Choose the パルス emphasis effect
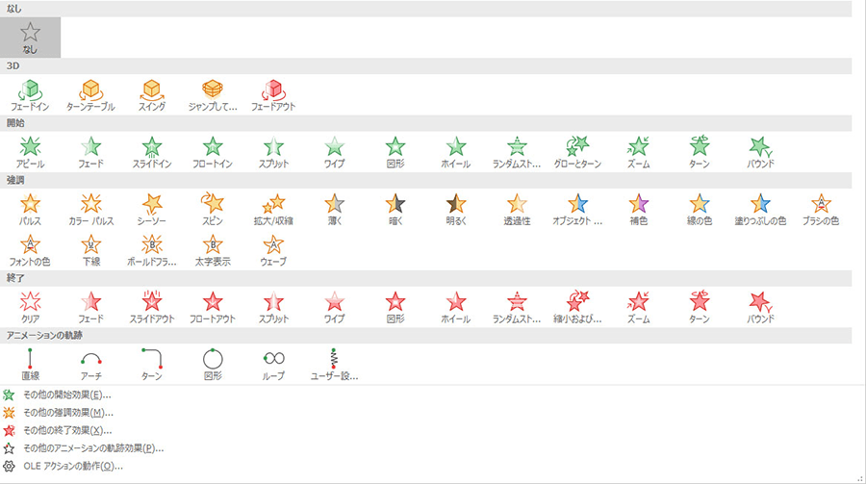Screen dimensions: 866x484 pos(31,210)
